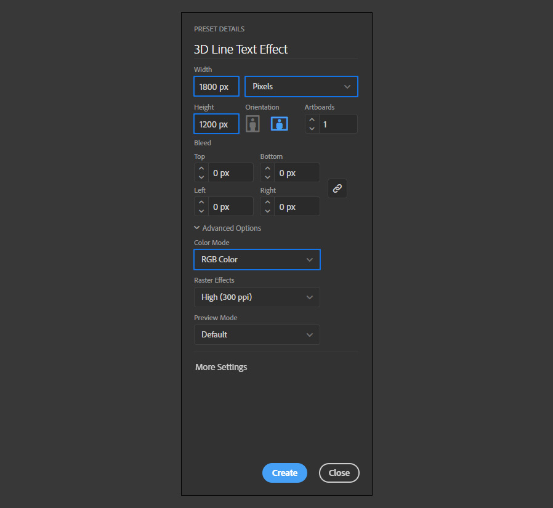
Task: Open the Preview Mode Default dropdown
Action: coord(257,334)
